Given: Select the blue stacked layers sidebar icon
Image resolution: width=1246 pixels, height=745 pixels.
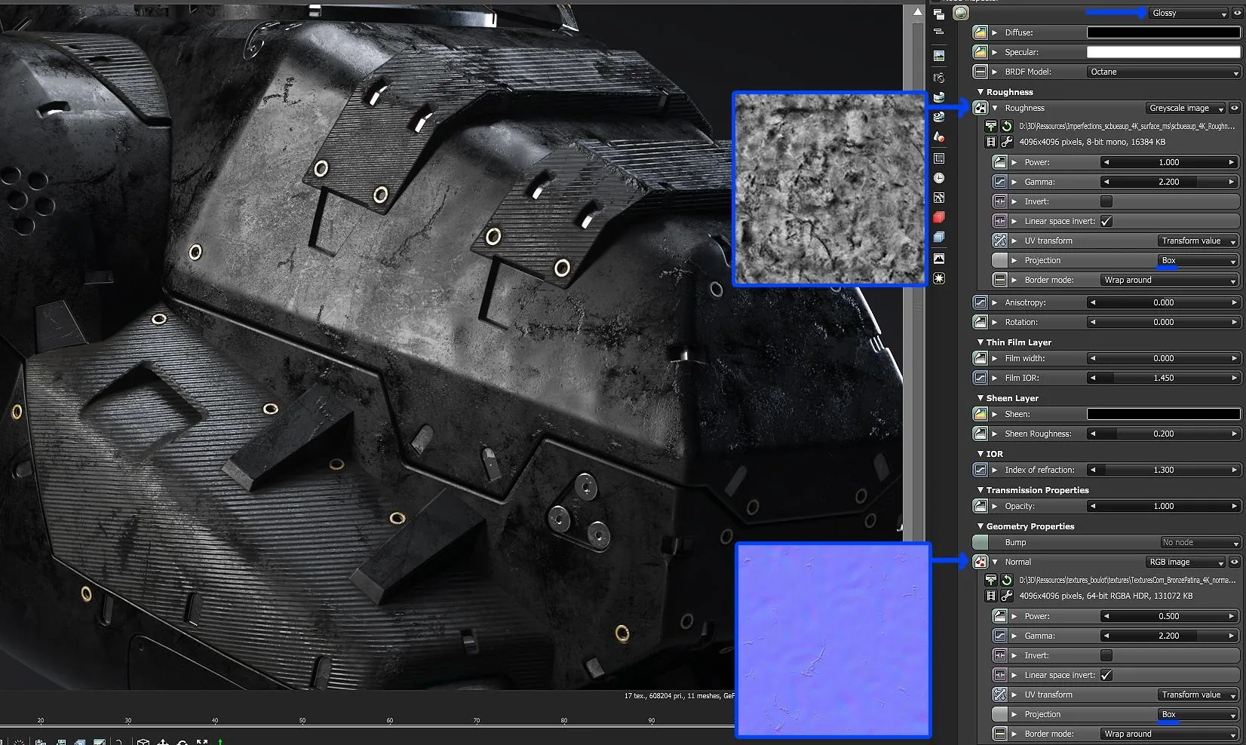Looking at the screenshot, I should pos(939,237).
